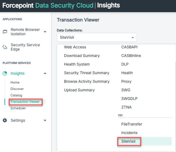This screenshot has height=152, width=176.
Task: Select the SWGDLP data collection
Action: pyautogui.click(x=129, y=99)
